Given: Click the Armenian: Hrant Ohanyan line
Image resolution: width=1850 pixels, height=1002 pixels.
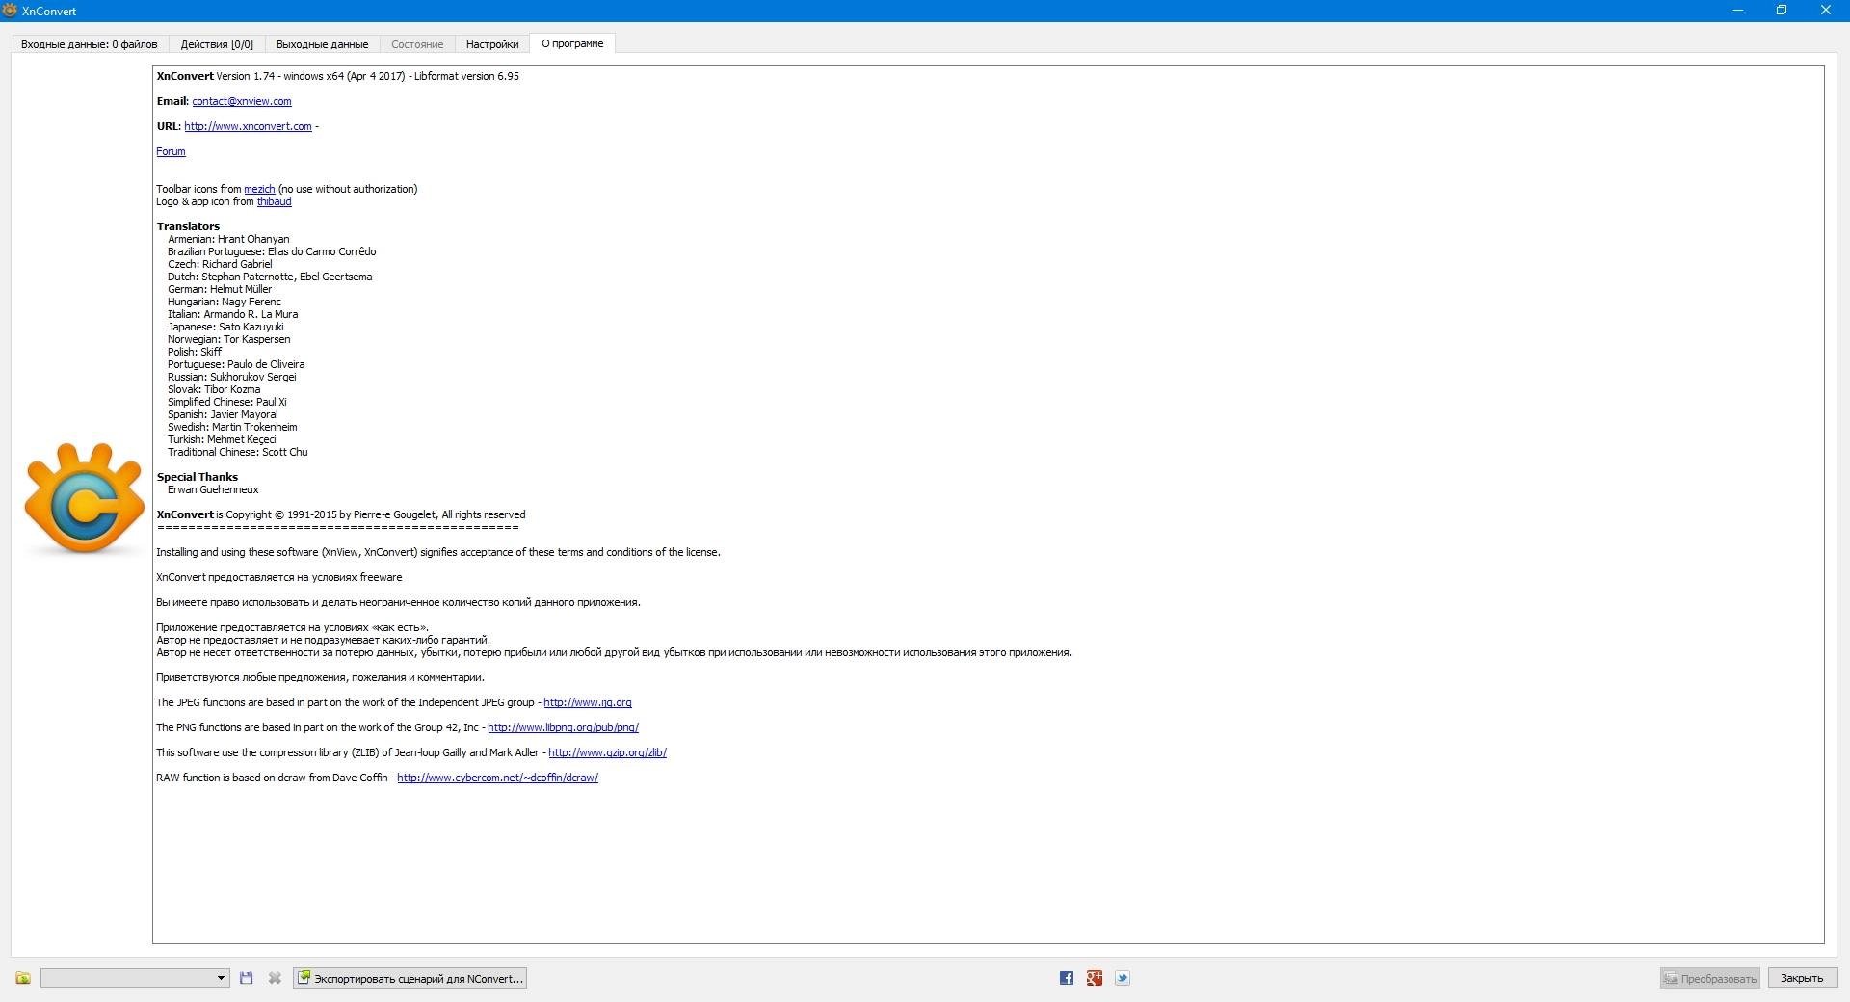Looking at the screenshot, I should pyautogui.click(x=228, y=239).
